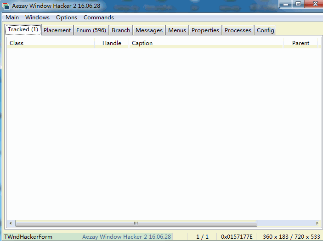Click the status bar caption Aezay Window Hacker
This screenshot has height=241, width=323.
point(126,237)
